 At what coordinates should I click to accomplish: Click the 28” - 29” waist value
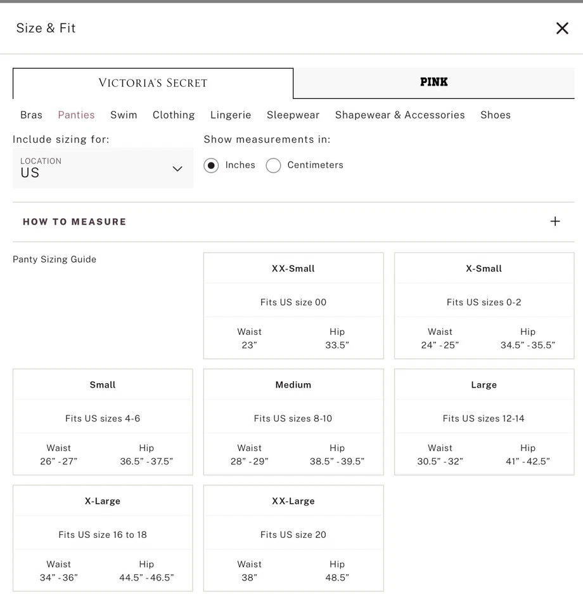[250, 461]
